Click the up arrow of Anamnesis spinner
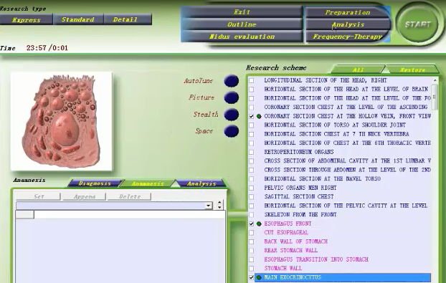This screenshot has height=283, width=446. [219, 203]
